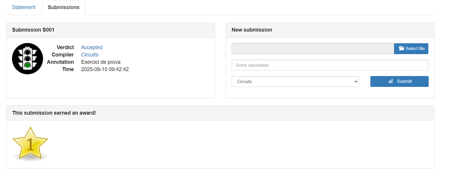Click the greyed-out file path field
The height and width of the screenshot is (172, 467).
[313, 49]
